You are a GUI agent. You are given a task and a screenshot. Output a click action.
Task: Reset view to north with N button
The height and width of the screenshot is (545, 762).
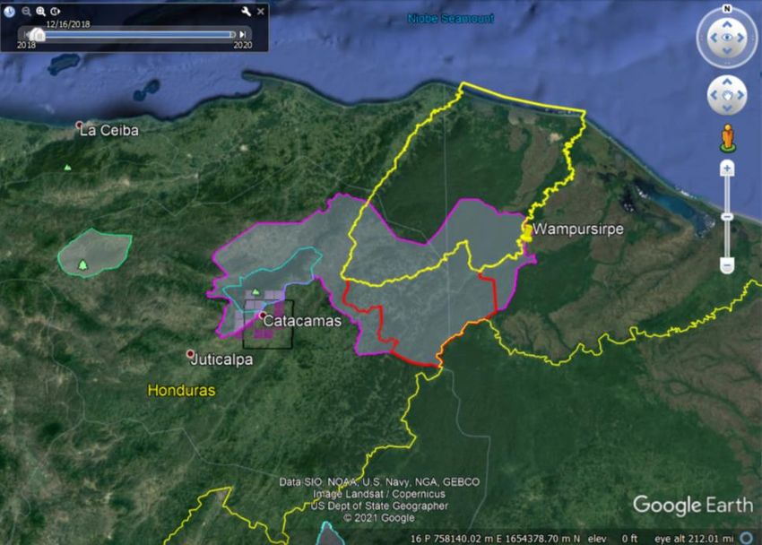(727, 10)
